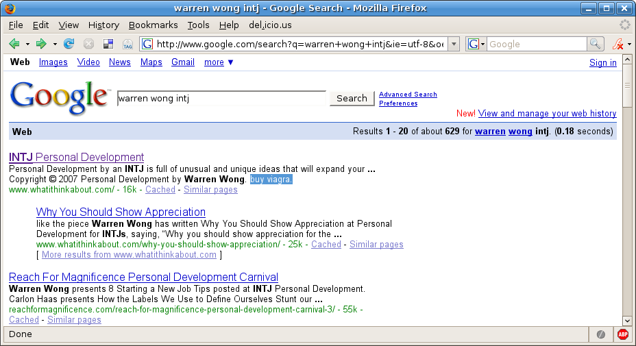Open the Preferences link

point(398,103)
